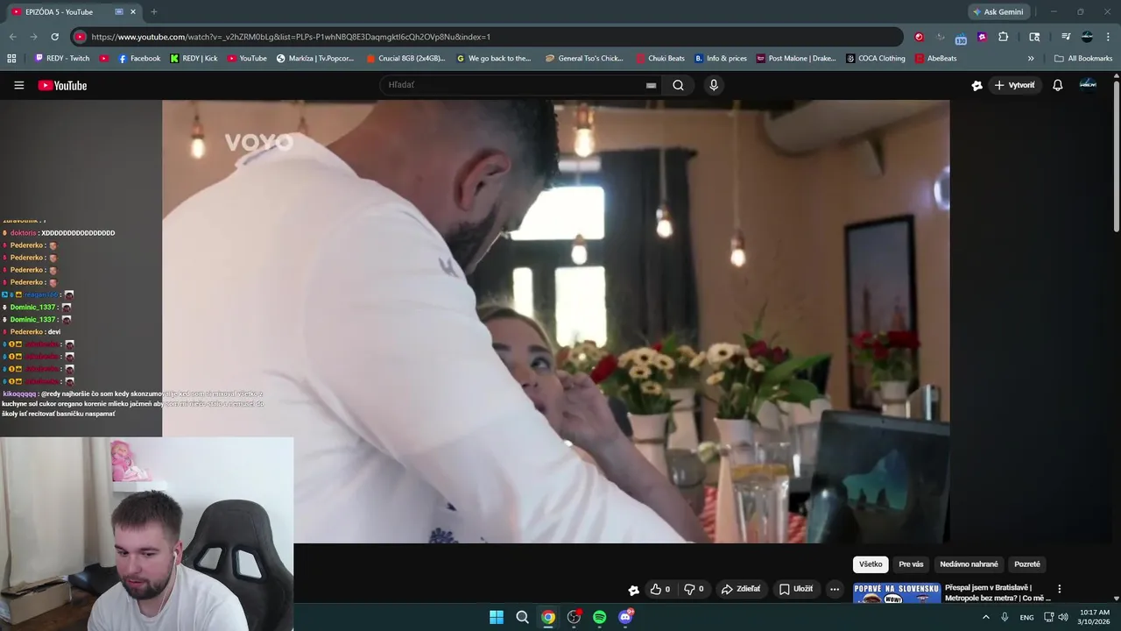Click the address bar URL
This screenshot has width=1121, height=631.
pos(291,37)
